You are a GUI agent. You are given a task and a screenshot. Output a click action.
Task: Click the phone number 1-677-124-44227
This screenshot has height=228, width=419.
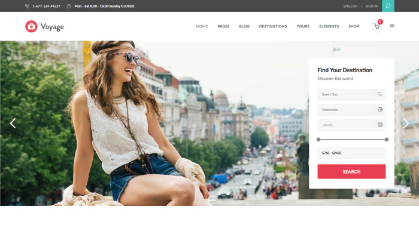point(47,6)
